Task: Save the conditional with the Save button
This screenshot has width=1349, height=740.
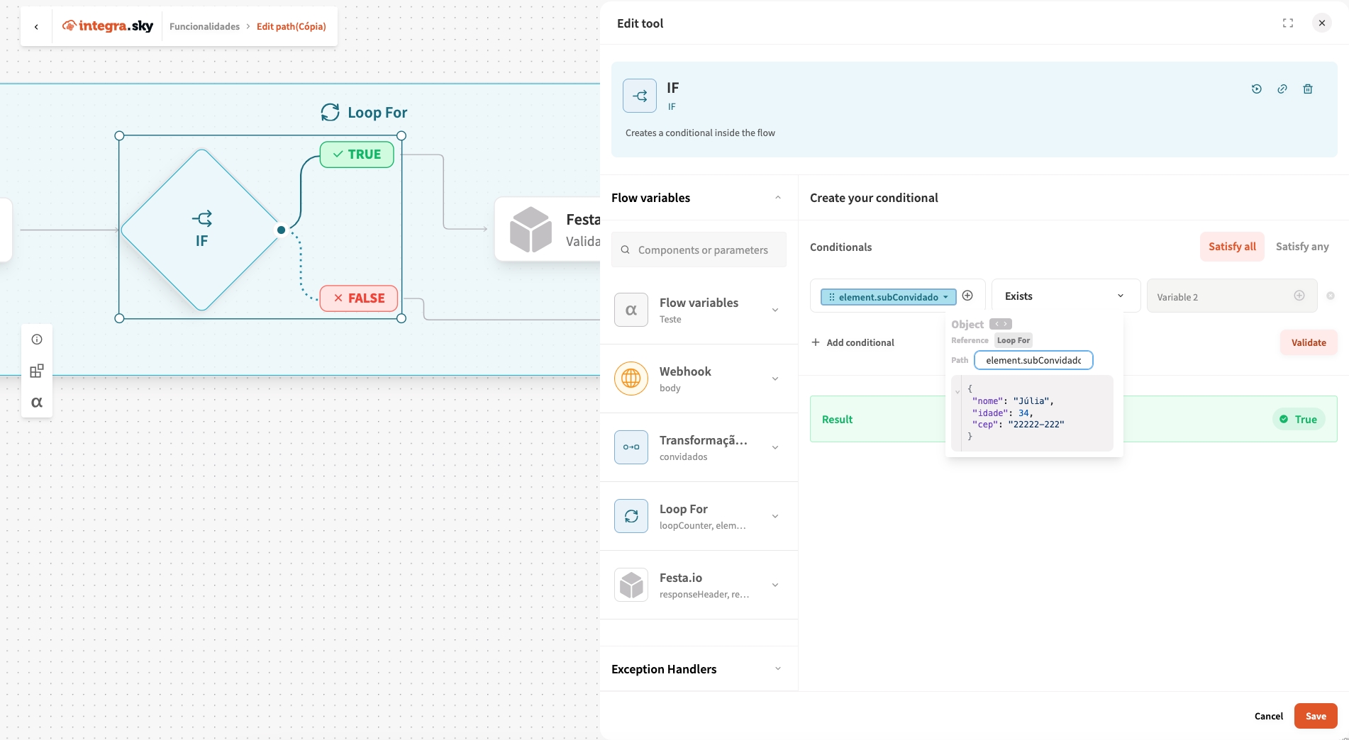Action: pyautogui.click(x=1315, y=716)
